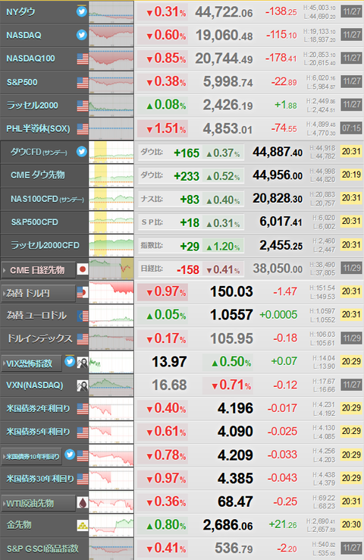Open the CME 日経先物 mini chart thumbnail
The height and width of the screenshot is (560, 364).
111,269
